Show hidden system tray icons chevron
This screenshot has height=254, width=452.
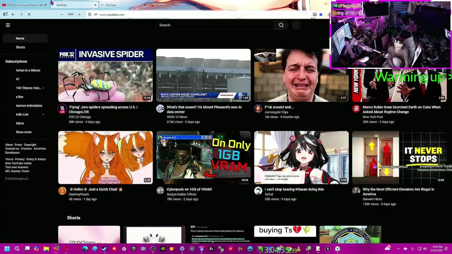pos(399,249)
